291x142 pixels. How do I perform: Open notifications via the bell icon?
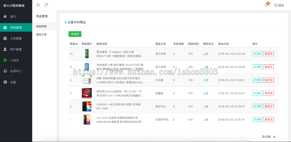(x=266, y=5)
